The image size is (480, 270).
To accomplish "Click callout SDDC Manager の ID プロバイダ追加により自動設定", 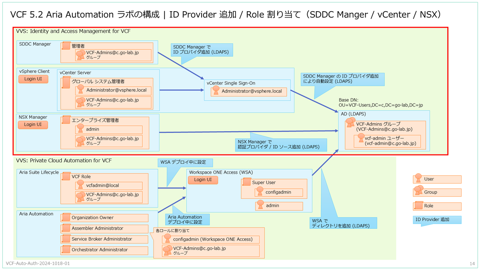I will (x=343, y=78).
